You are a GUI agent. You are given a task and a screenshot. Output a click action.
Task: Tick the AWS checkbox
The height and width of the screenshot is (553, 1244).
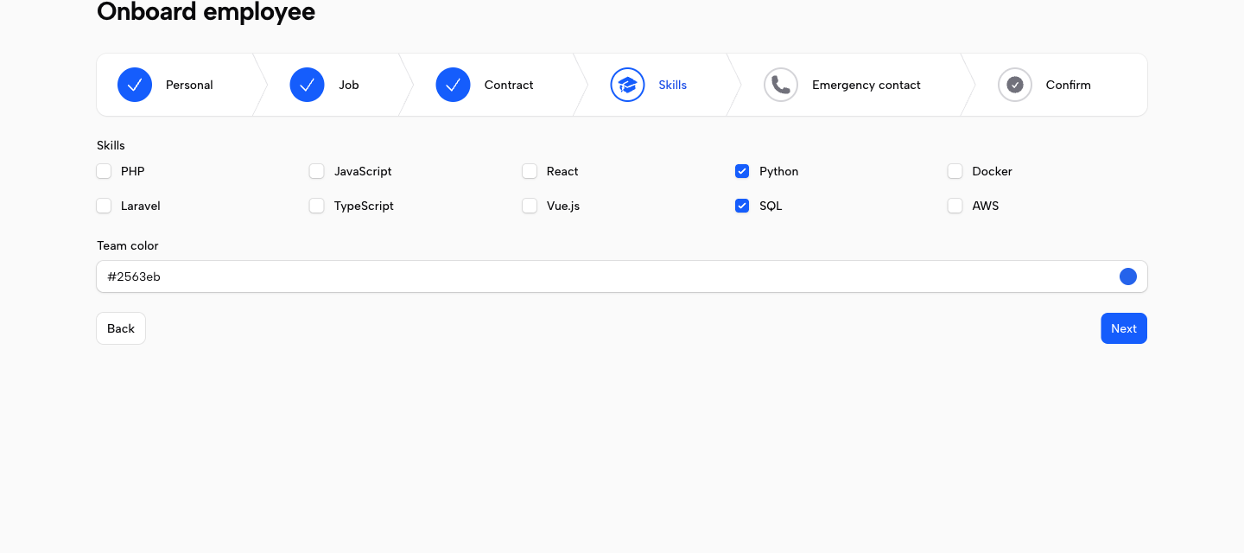(x=955, y=206)
